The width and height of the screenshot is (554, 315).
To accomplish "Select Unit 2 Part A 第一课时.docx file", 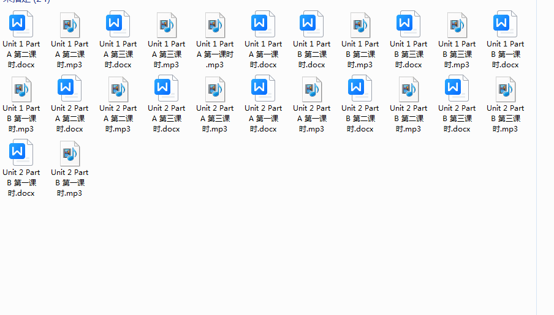I will pos(263,89).
